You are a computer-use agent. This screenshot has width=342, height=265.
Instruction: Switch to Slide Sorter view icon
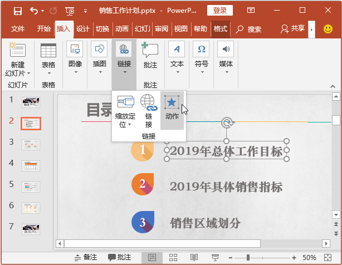click(x=173, y=258)
